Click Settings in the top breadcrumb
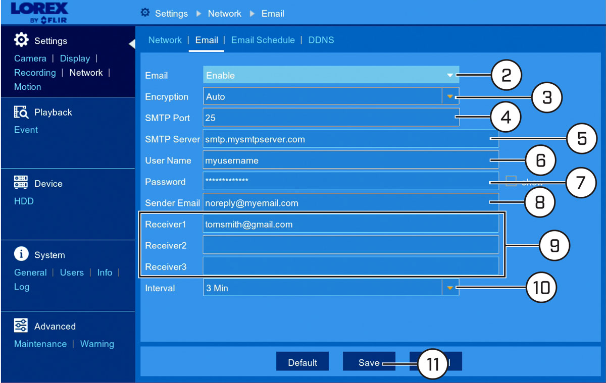 [171, 14]
